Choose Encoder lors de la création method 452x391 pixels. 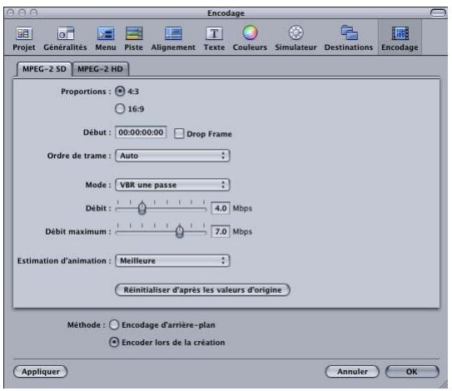pyautogui.click(x=114, y=342)
